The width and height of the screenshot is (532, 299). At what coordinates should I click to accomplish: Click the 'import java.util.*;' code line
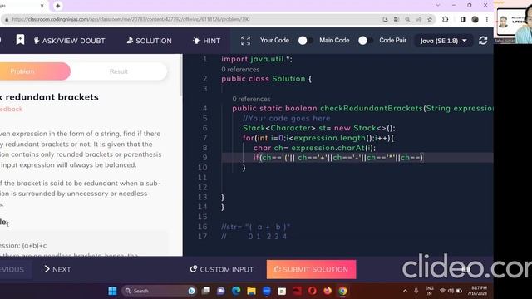point(257,59)
